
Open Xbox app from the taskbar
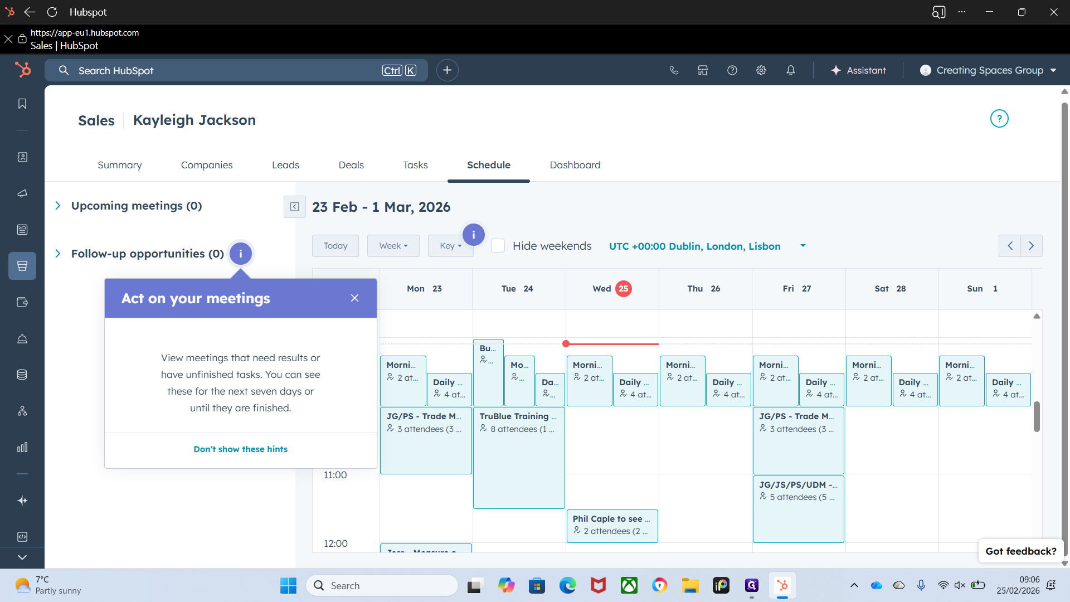pyautogui.click(x=629, y=585)
